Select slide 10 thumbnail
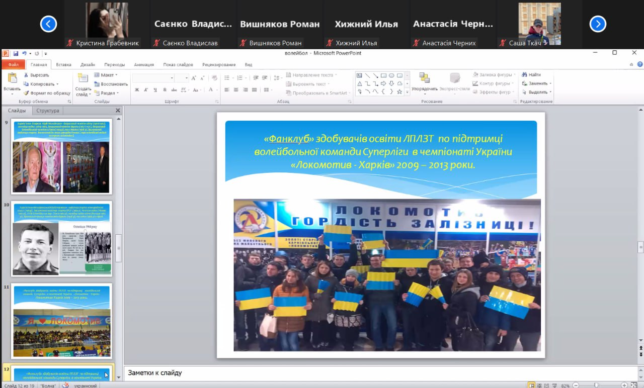Screen dimensions: 644x388 click(x=61, y=239)
